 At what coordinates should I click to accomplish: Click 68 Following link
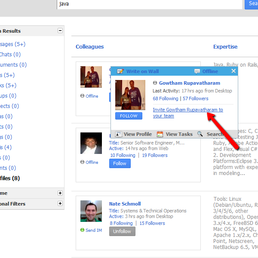[166, 98]
